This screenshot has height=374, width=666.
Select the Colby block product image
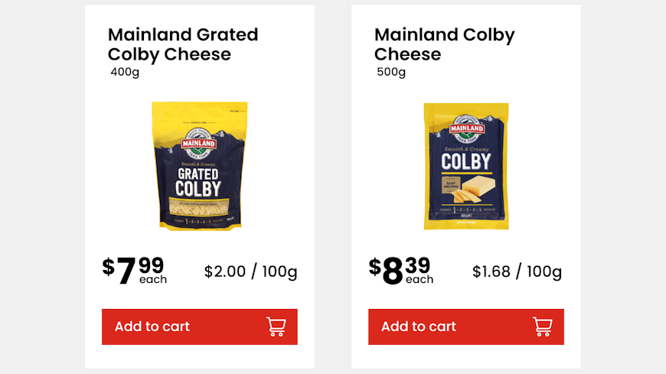[x=465, y=166]
